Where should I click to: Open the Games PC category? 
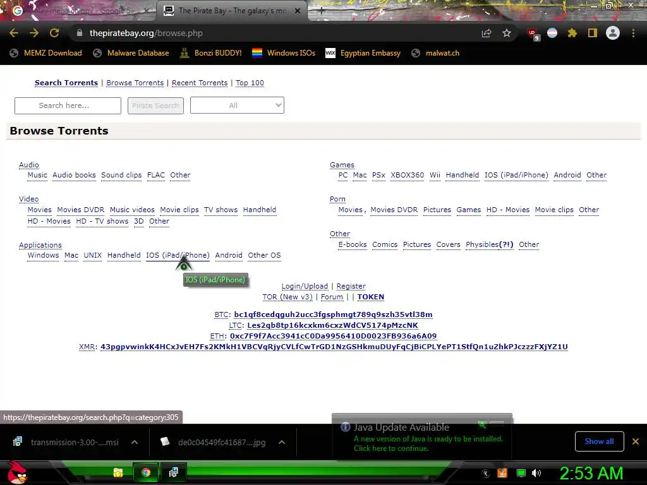pos(343,175)
